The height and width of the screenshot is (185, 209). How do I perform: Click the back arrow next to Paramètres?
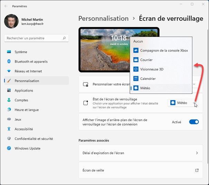click(6, 6)
